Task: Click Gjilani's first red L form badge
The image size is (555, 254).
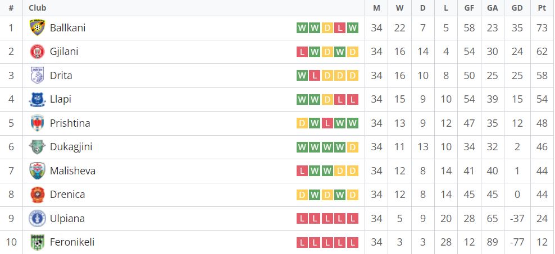Action: coord(302,52)
